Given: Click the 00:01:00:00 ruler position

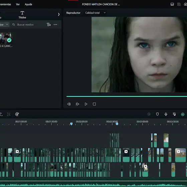Looking at the screenshot, I should click(x=21, y=122).
